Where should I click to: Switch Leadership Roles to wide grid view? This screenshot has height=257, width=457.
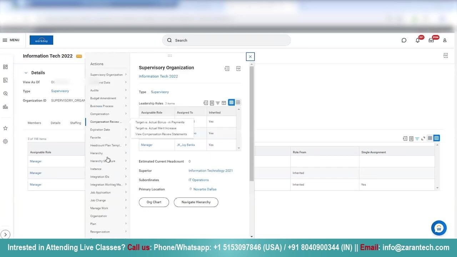(238, 102)
